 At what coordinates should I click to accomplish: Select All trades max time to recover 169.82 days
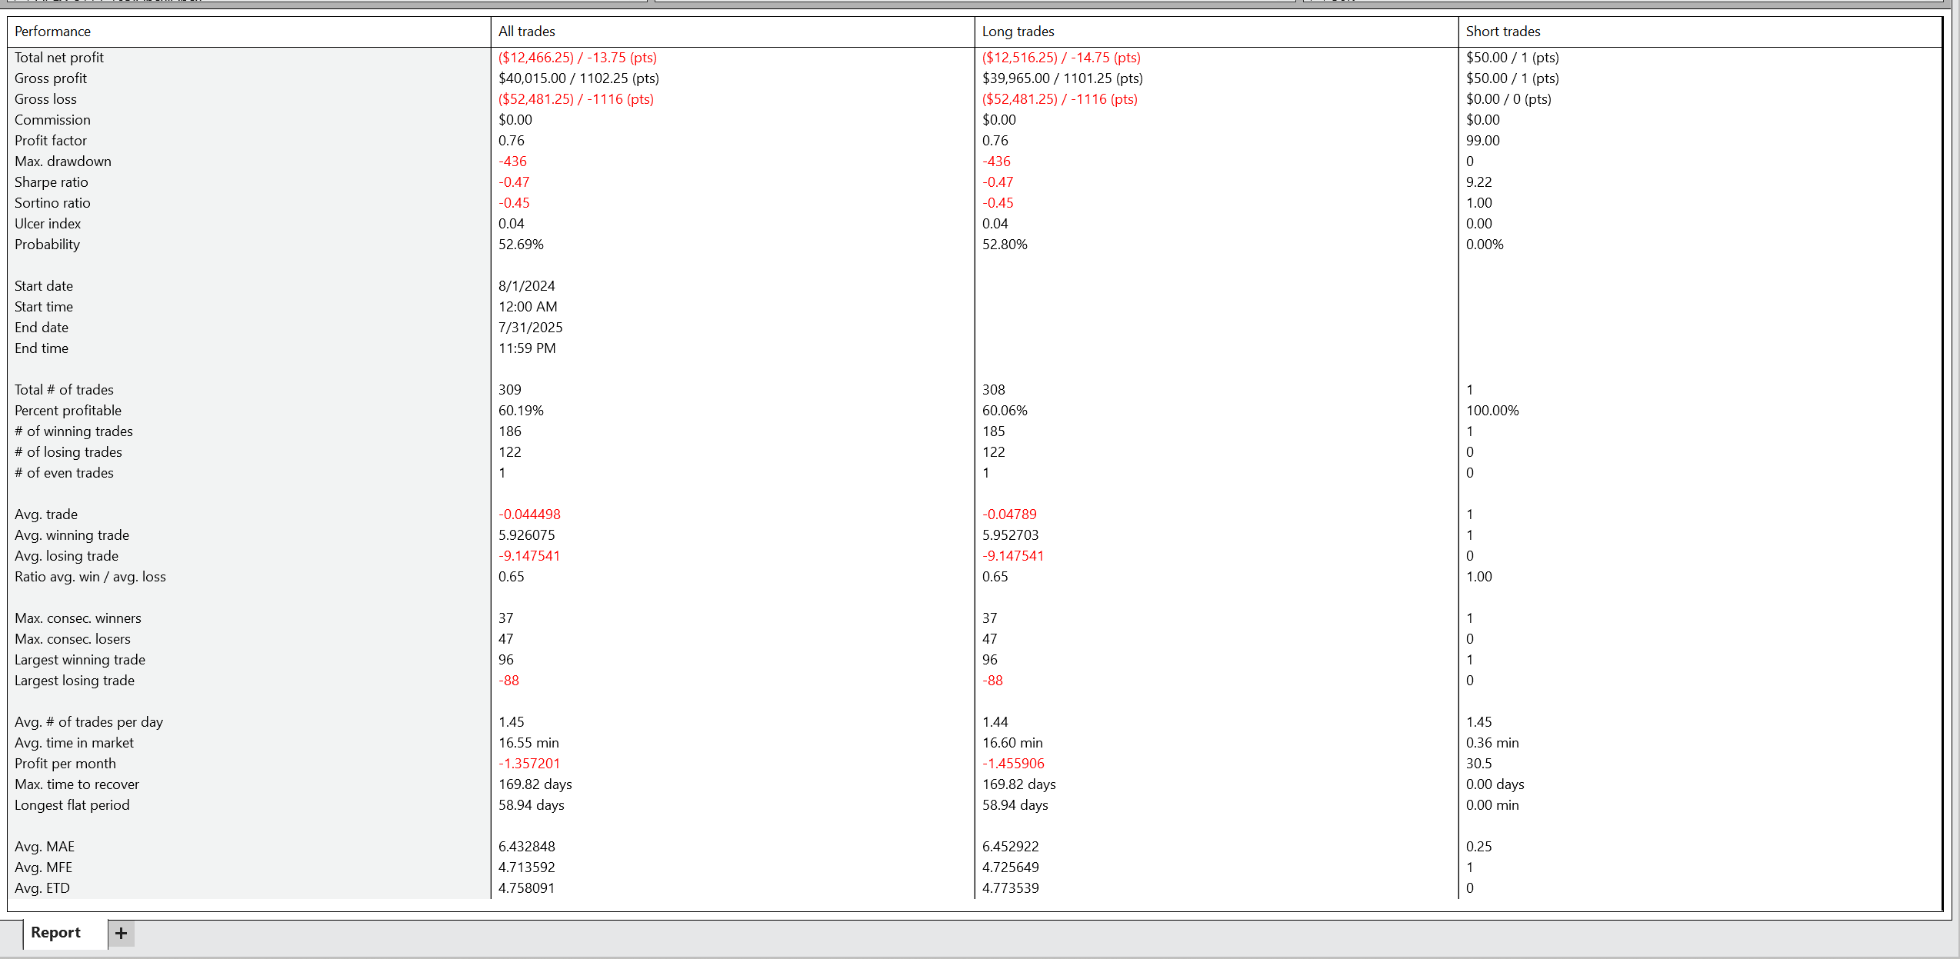535,784
